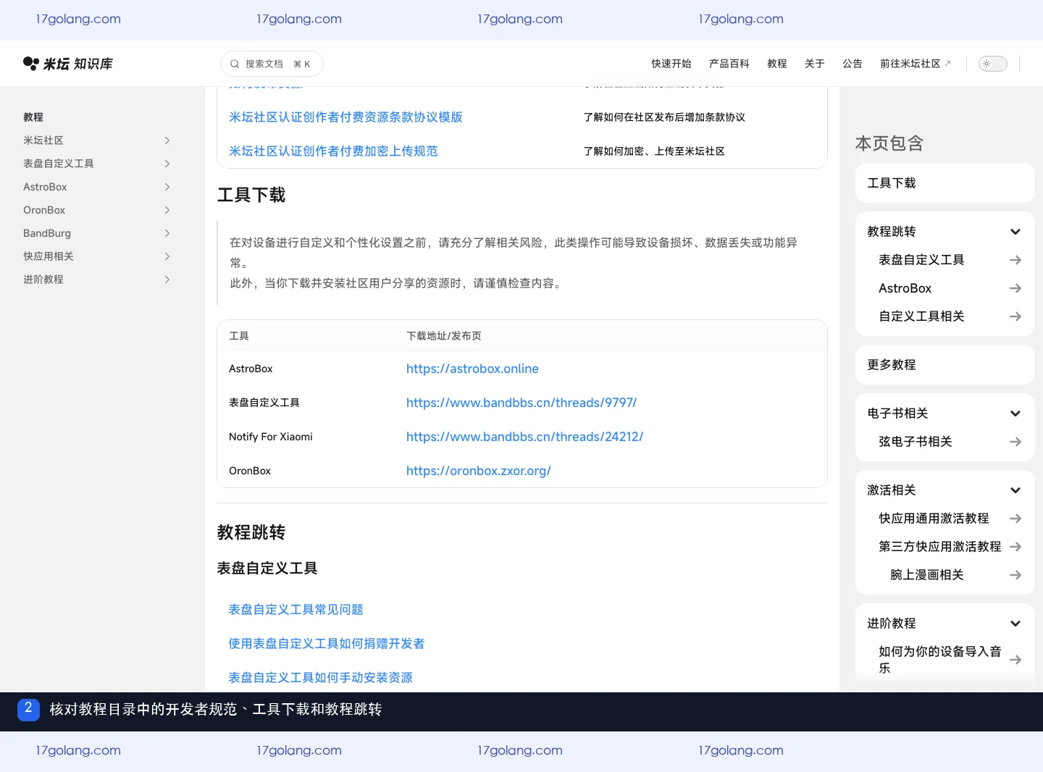Open 米坛社区认证创作者付费资源条款协议模版 link
This screenshot has width=1043, height=772.
pos(345,117)
